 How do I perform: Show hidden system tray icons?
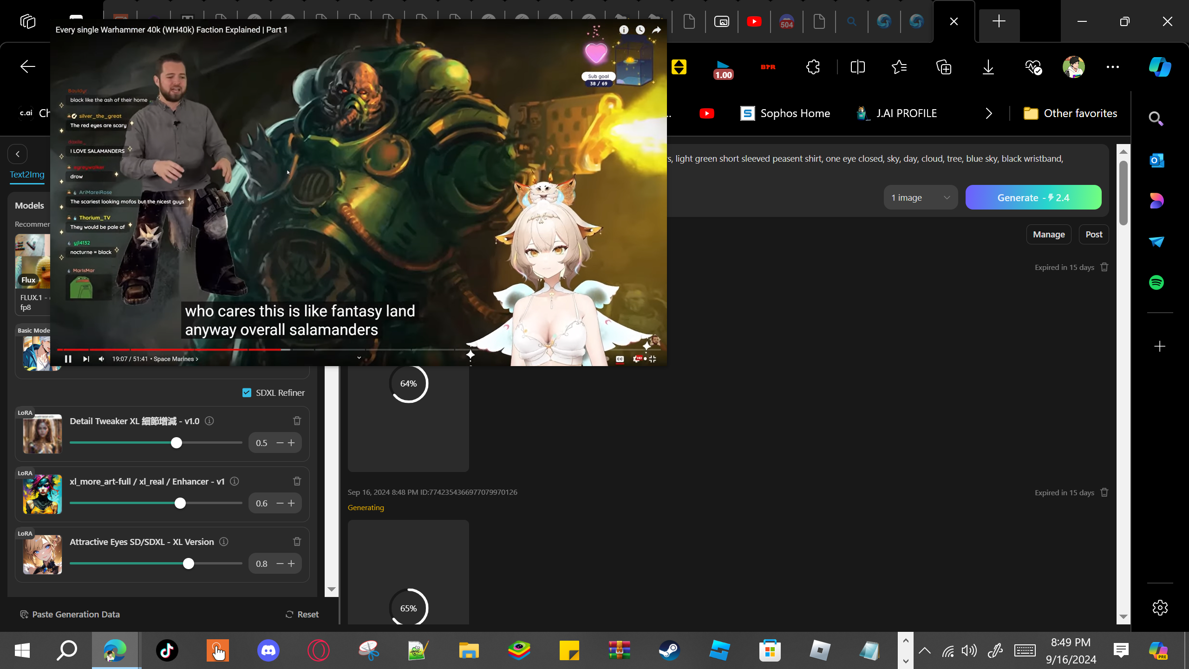(x=925, y=650)
